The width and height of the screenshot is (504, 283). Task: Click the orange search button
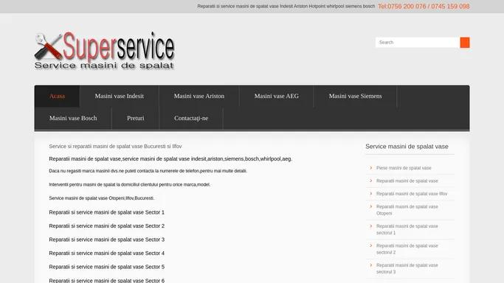click(x=465, y=42)
